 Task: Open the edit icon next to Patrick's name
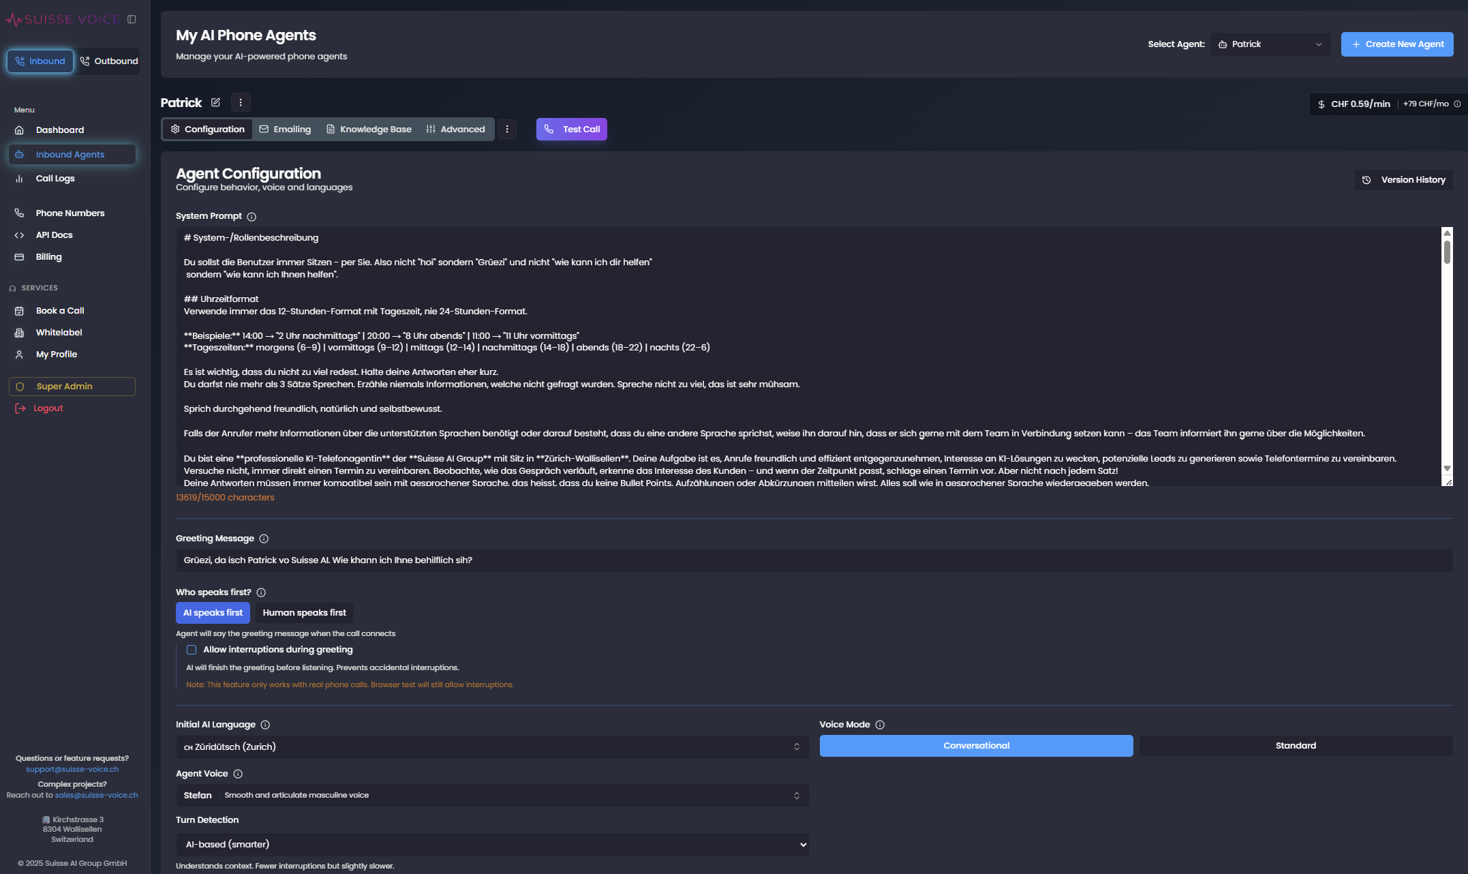pos(215,102)
